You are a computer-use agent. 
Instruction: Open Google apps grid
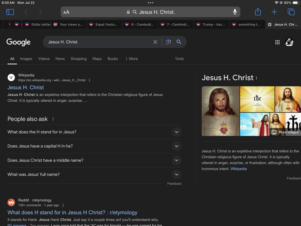point(277,42)
